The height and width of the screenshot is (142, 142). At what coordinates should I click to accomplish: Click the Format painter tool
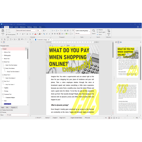pos(11,34)
